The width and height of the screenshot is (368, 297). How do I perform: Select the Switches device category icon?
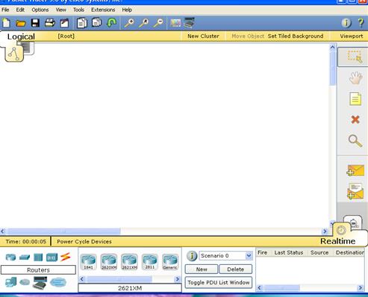click(25, 258)
